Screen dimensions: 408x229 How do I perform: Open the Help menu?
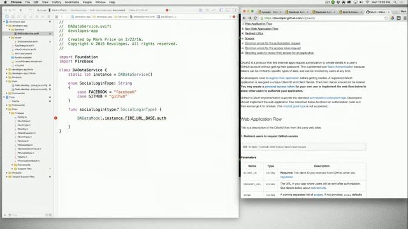coord(112,2)
